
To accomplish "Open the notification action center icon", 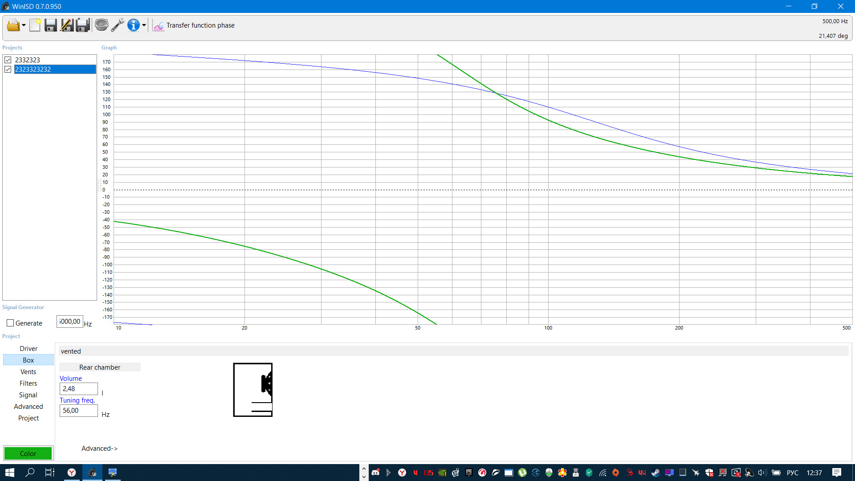I will pyautogui.click(x=837, y=473).
